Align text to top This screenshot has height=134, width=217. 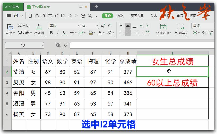[x=121, y=26]
